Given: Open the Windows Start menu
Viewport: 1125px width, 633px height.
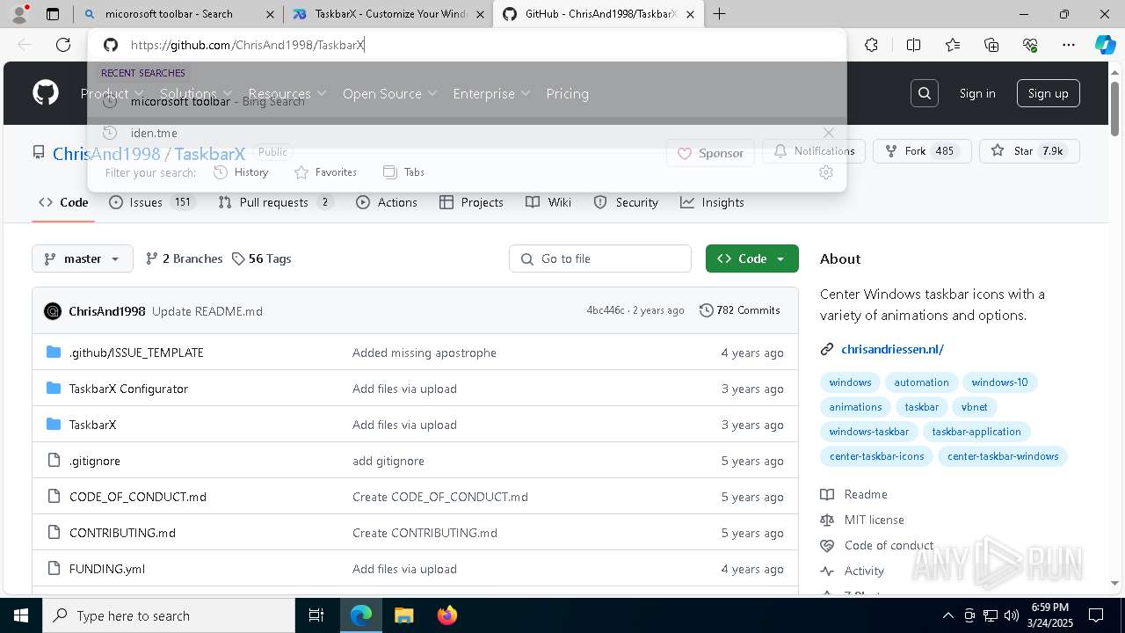Looking at the screenshot, I should tap(21, 615).
